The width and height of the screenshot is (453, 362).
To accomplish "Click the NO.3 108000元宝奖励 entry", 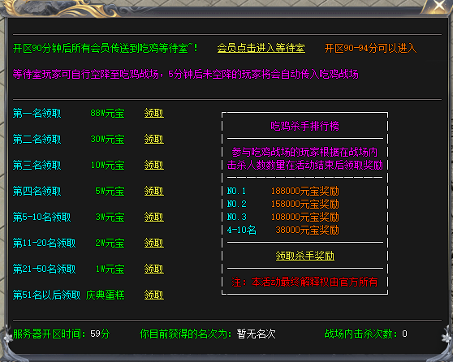I will point(283,218).
